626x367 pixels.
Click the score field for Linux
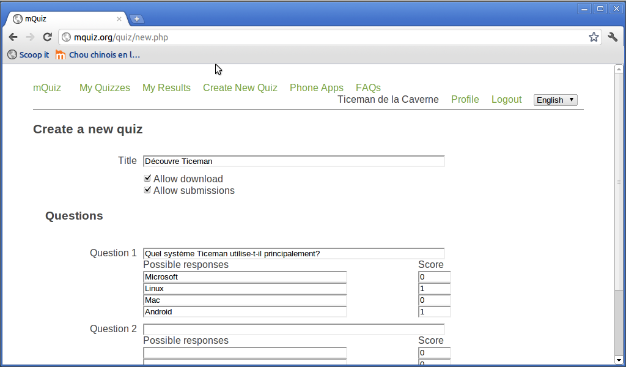435,288
